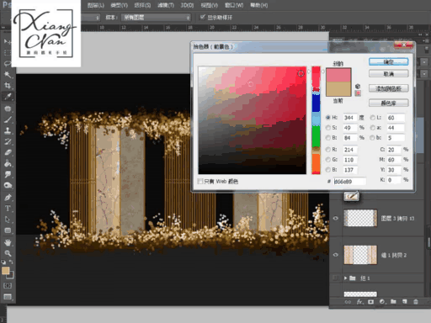431x323 pixels.
Task: Select the R red radio button
Action: tap(327, 150)
